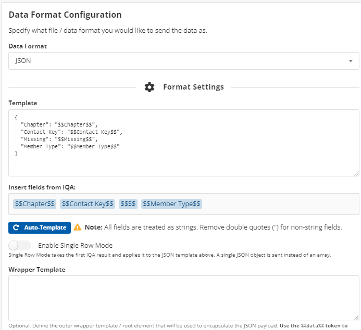Grab the Template box resize handle
The height and width of the screenshot is (330, 361).
click(x=356, y=173)
